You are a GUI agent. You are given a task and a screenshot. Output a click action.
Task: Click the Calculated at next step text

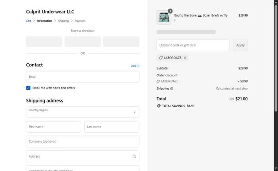[232, 89]
